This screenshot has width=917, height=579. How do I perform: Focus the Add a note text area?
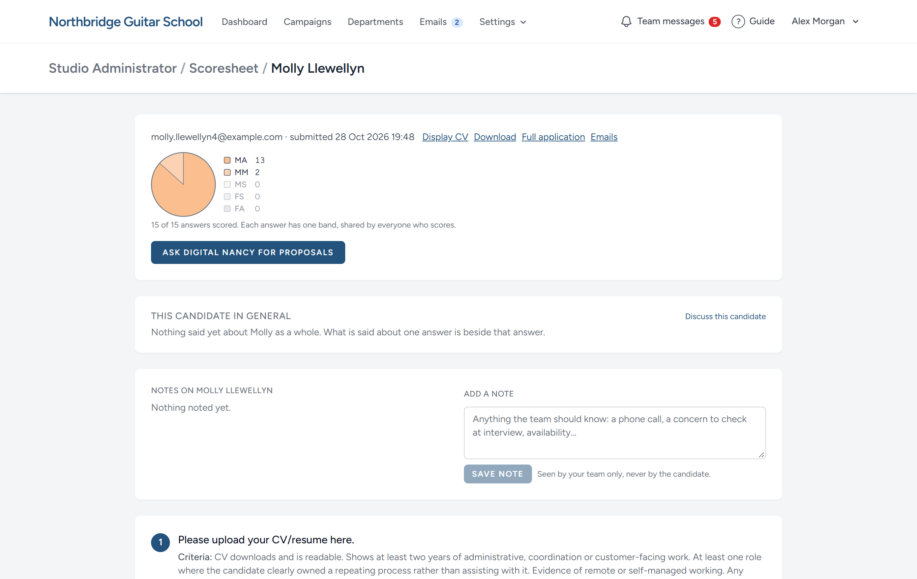[x=614, y=433]
